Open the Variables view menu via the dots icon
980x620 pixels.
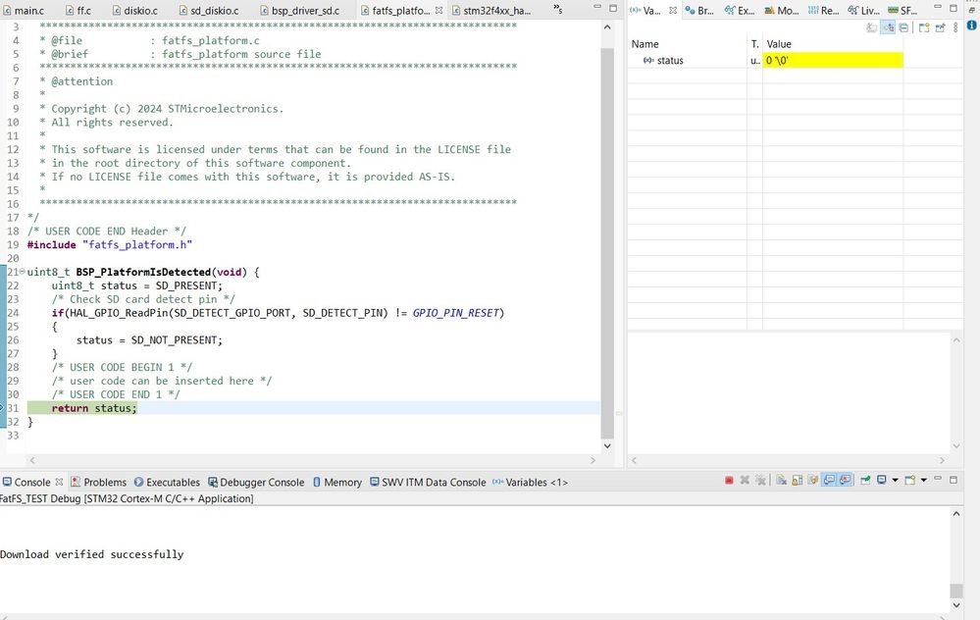955,27
